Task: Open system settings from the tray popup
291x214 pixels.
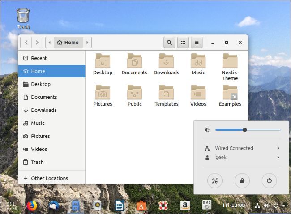Action: (214, 181)
